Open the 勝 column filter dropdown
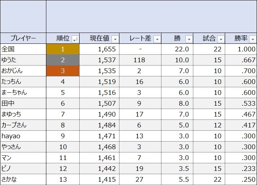 click(x=189, y=39)
